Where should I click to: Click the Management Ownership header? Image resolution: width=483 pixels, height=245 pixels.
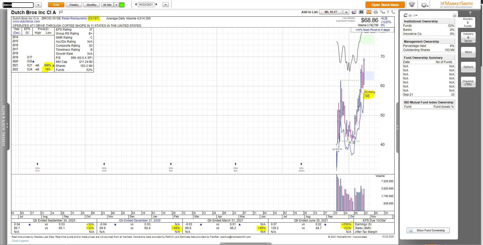(x=429, y=41)
